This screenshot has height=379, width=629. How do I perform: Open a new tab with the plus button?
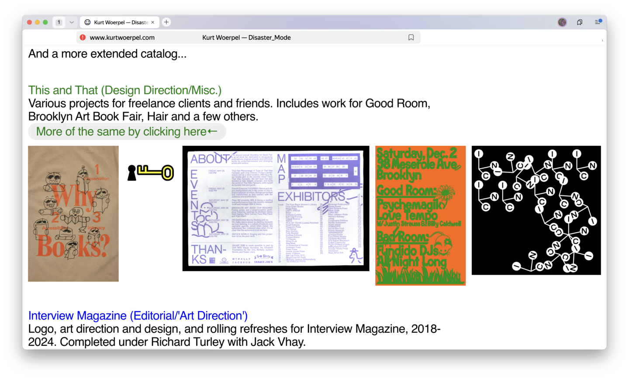(x=166, y=22)
